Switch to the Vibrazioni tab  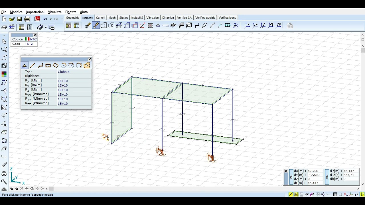coord(153,18)
